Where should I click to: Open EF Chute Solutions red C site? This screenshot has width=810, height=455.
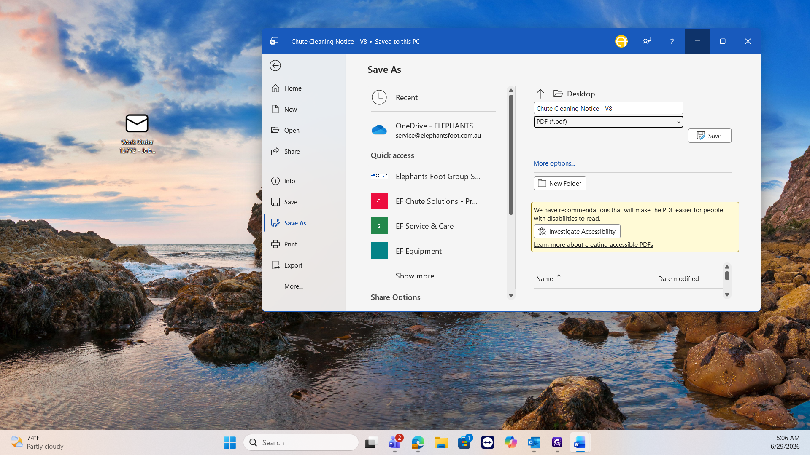click(x=433, y=201)
